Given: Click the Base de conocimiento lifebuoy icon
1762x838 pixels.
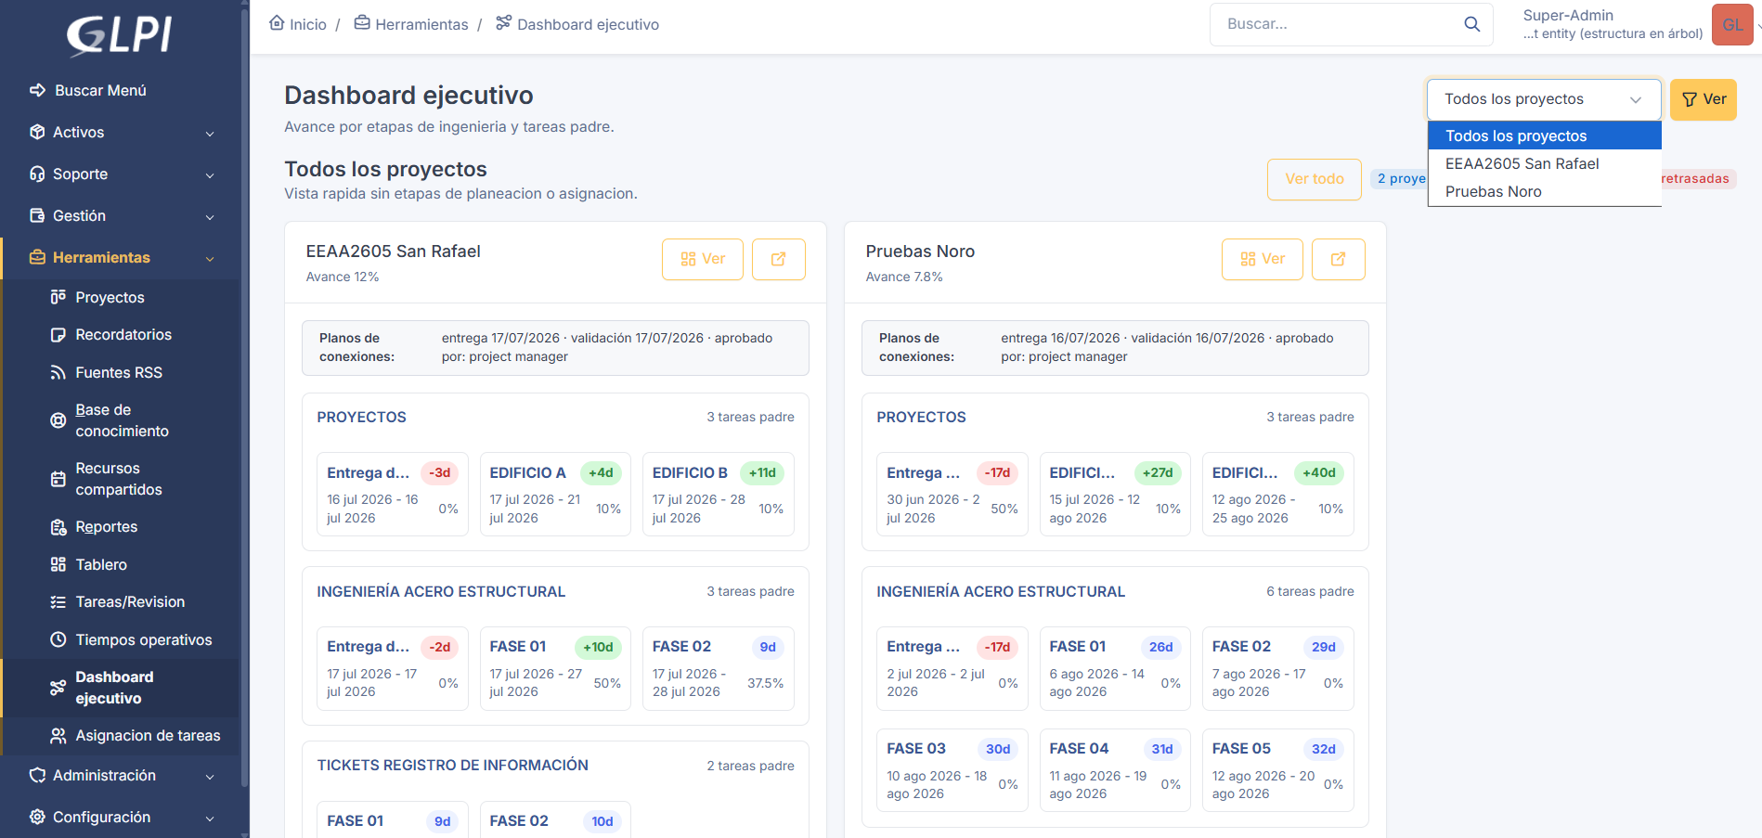Looking at the screenshot, I should click(x=58, y=420).
